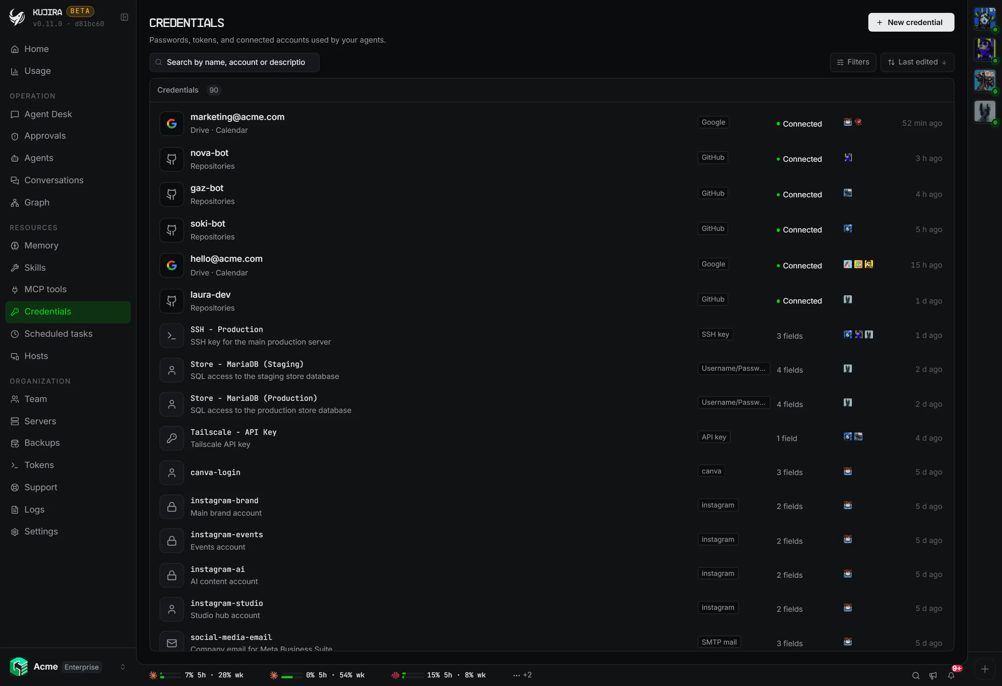Click lock icon for instagram-brand
Image resolution: width=1002 pixels, height=686 pixels.
(x=172, y=507)
